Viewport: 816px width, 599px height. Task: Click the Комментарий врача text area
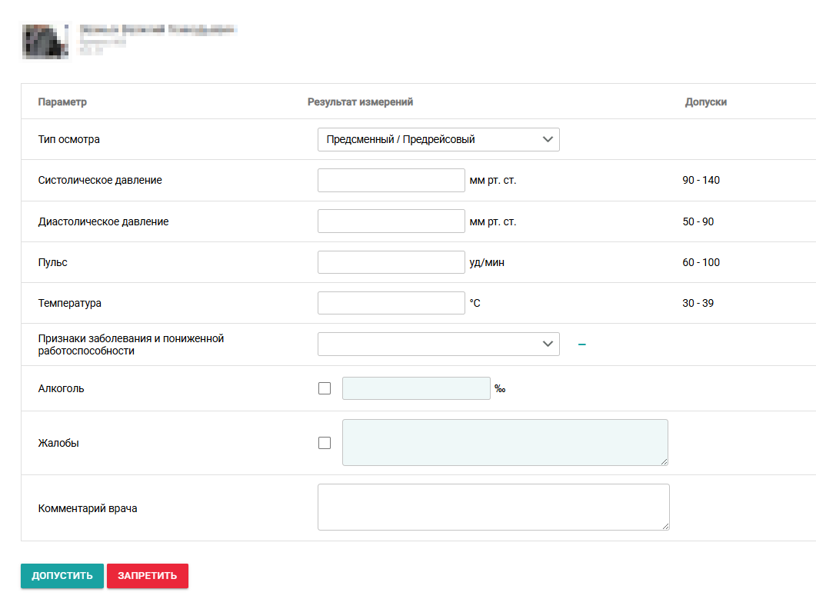click(x=493, y=507)
